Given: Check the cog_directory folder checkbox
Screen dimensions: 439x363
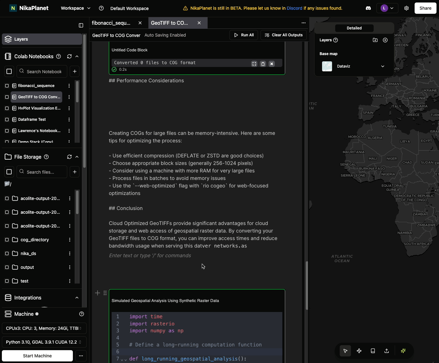Looking at the screenshot, I should pos(7,239).
